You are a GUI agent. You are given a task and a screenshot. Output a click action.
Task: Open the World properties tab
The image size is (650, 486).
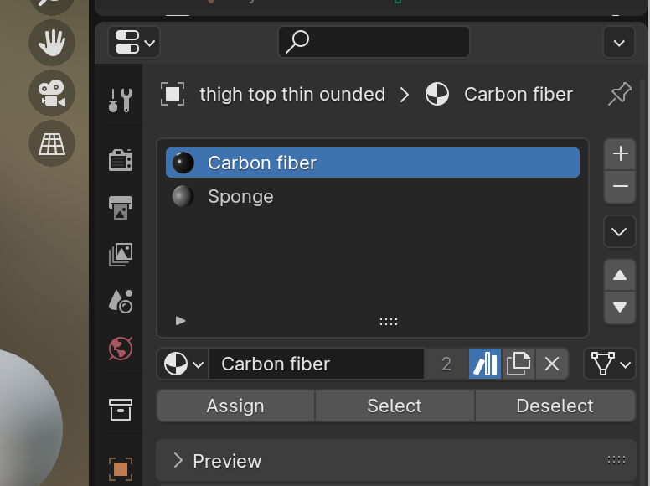click(x=121, y=349)
